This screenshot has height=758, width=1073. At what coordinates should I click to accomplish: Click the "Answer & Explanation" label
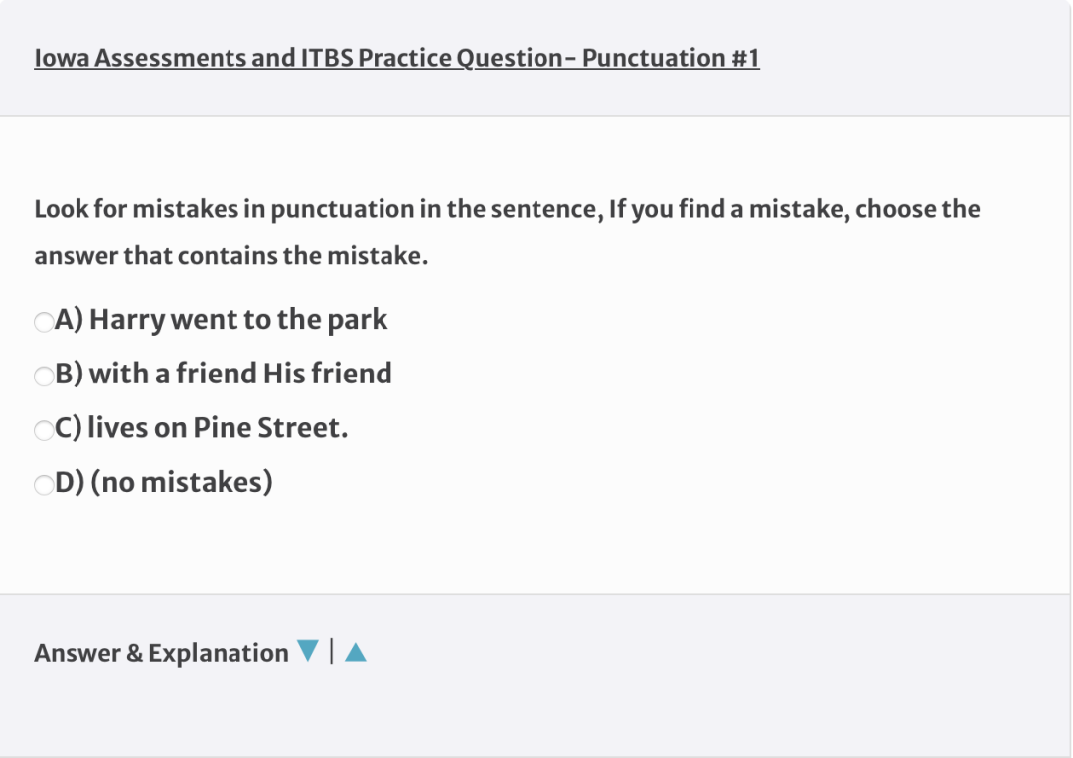click(x=162, y=653)
